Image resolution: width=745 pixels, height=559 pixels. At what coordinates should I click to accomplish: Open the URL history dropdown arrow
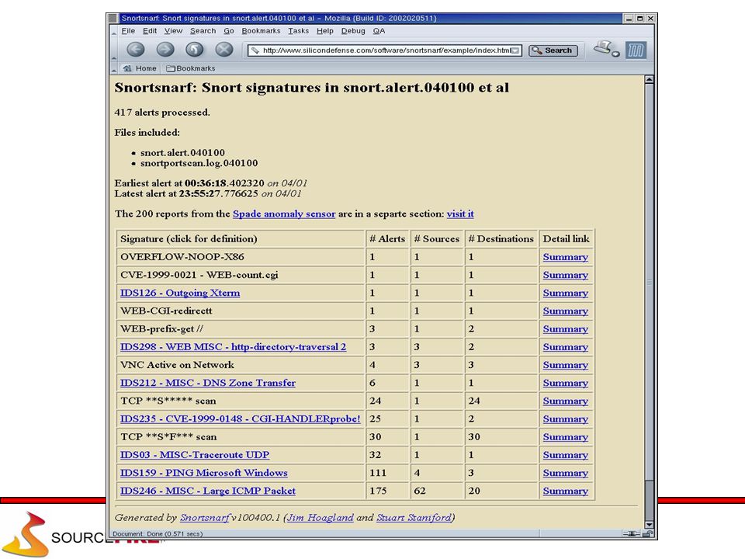point(515,50)
